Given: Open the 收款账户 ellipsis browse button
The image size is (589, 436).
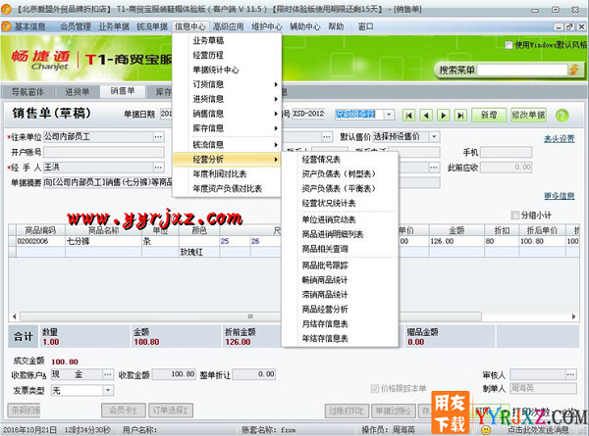Looking at the screenshot, I should [108, 374].
